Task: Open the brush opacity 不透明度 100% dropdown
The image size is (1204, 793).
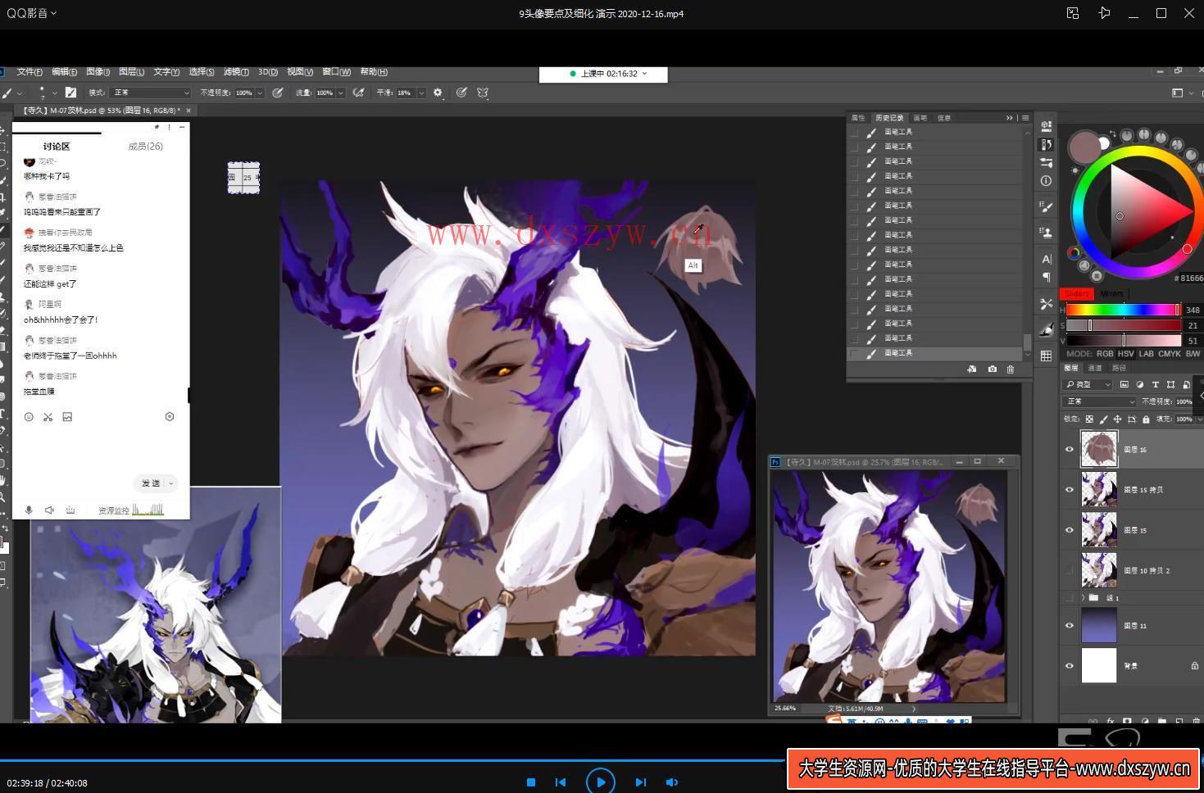Action: click(x=260, y=93)
